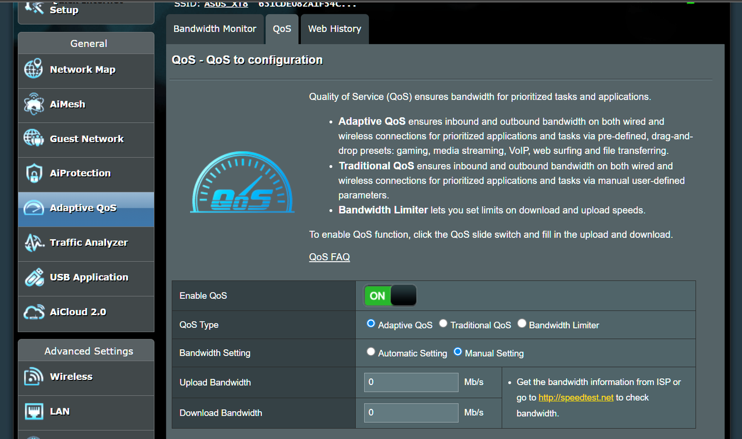Click the AiMesh sidebar icon

coord(34,104)
